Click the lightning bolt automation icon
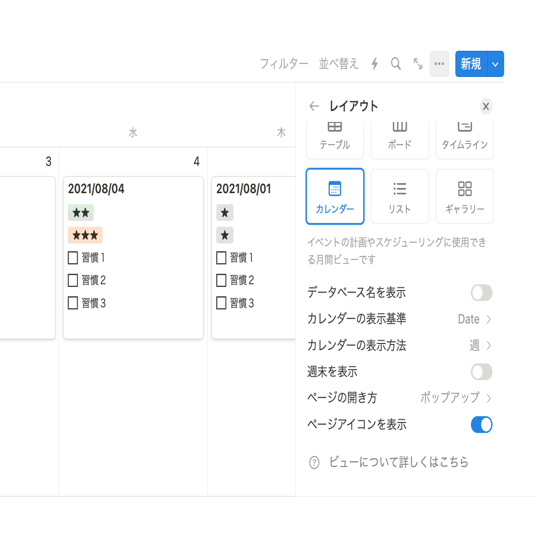 pyautogui.click(x=375, y=64)
